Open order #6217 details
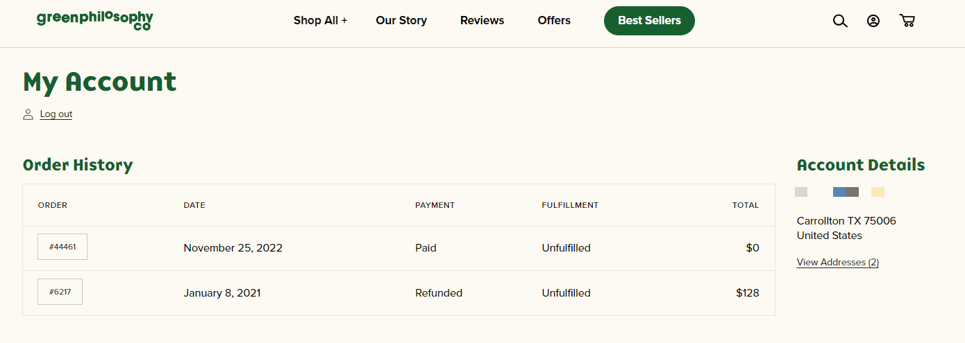Image resolution: width=965 pixels, height=343 pixels. (60, 292)
